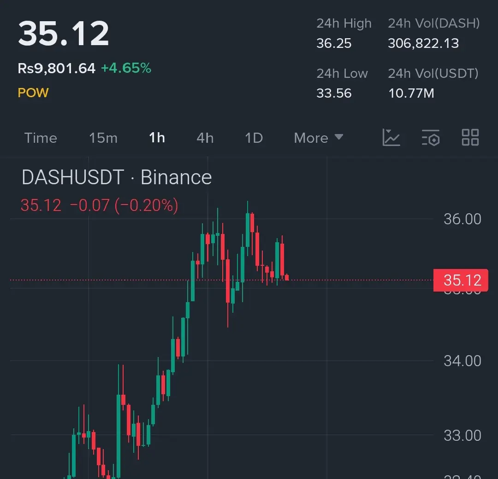
Task: Tap the red 35.12 current price label
Action: [461, 280]
